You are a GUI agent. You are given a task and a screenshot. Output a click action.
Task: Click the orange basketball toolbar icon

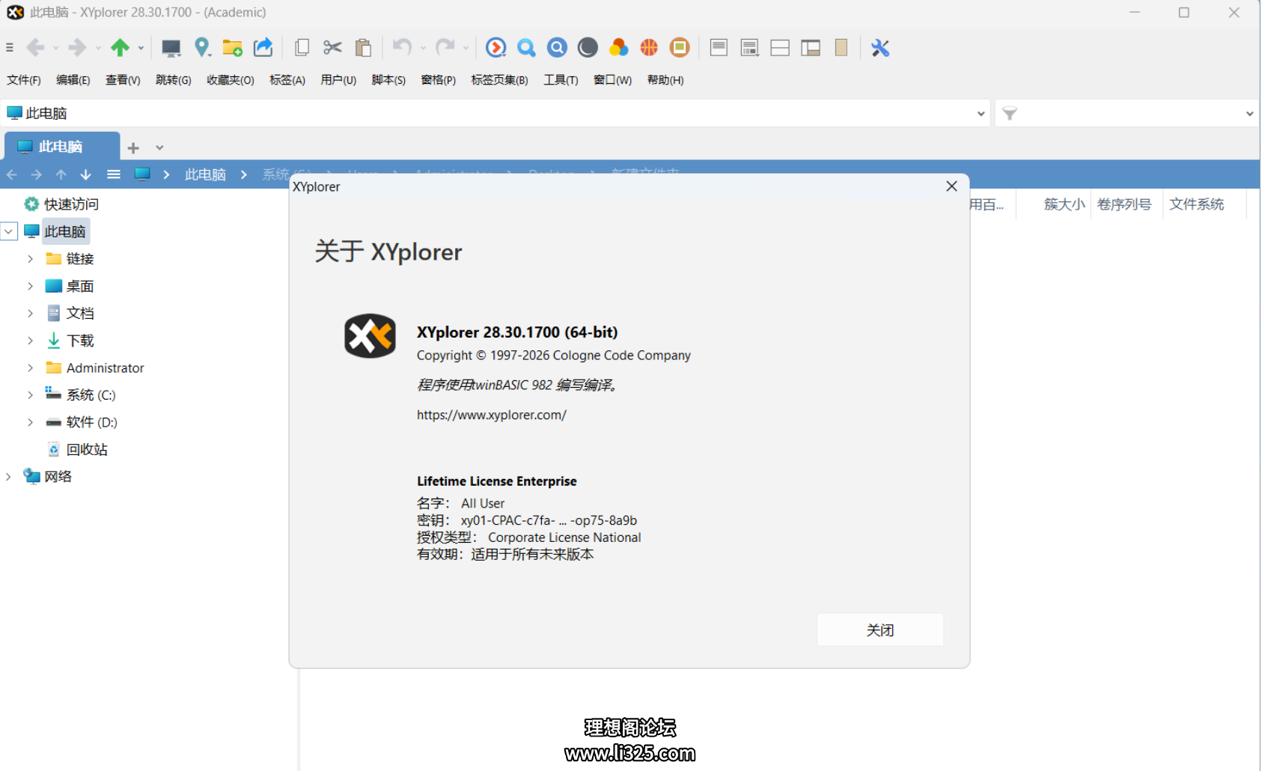[x=649, y=48]
